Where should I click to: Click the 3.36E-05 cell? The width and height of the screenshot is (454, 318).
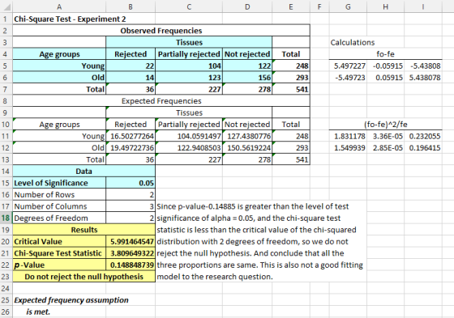386,136
